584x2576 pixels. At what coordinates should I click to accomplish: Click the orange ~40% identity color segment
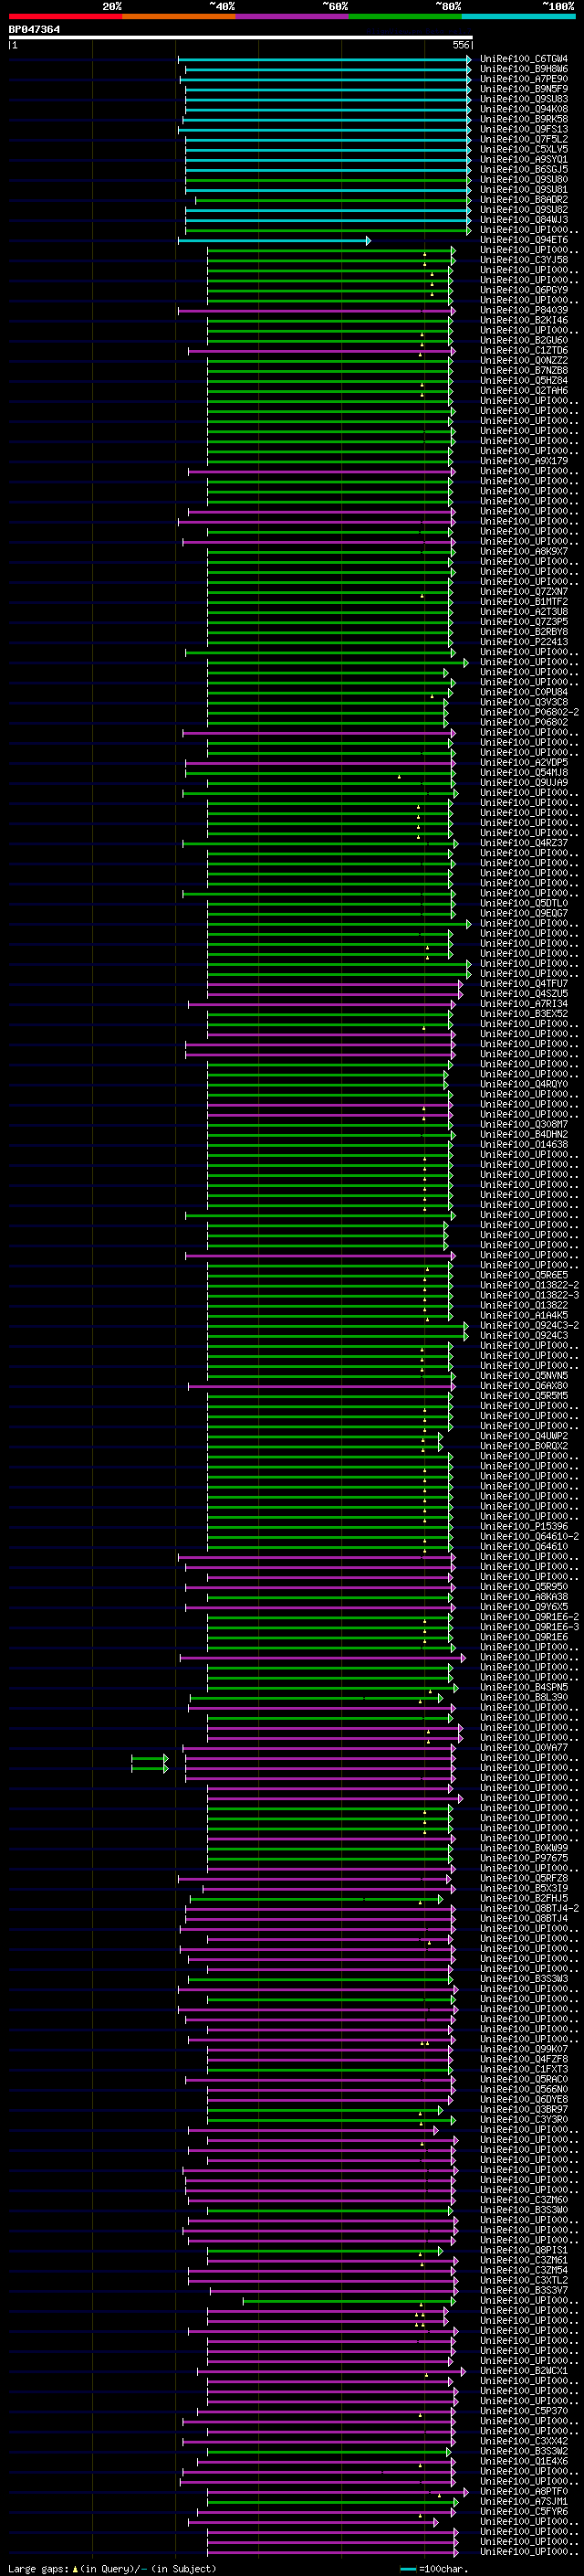(179, 17)
